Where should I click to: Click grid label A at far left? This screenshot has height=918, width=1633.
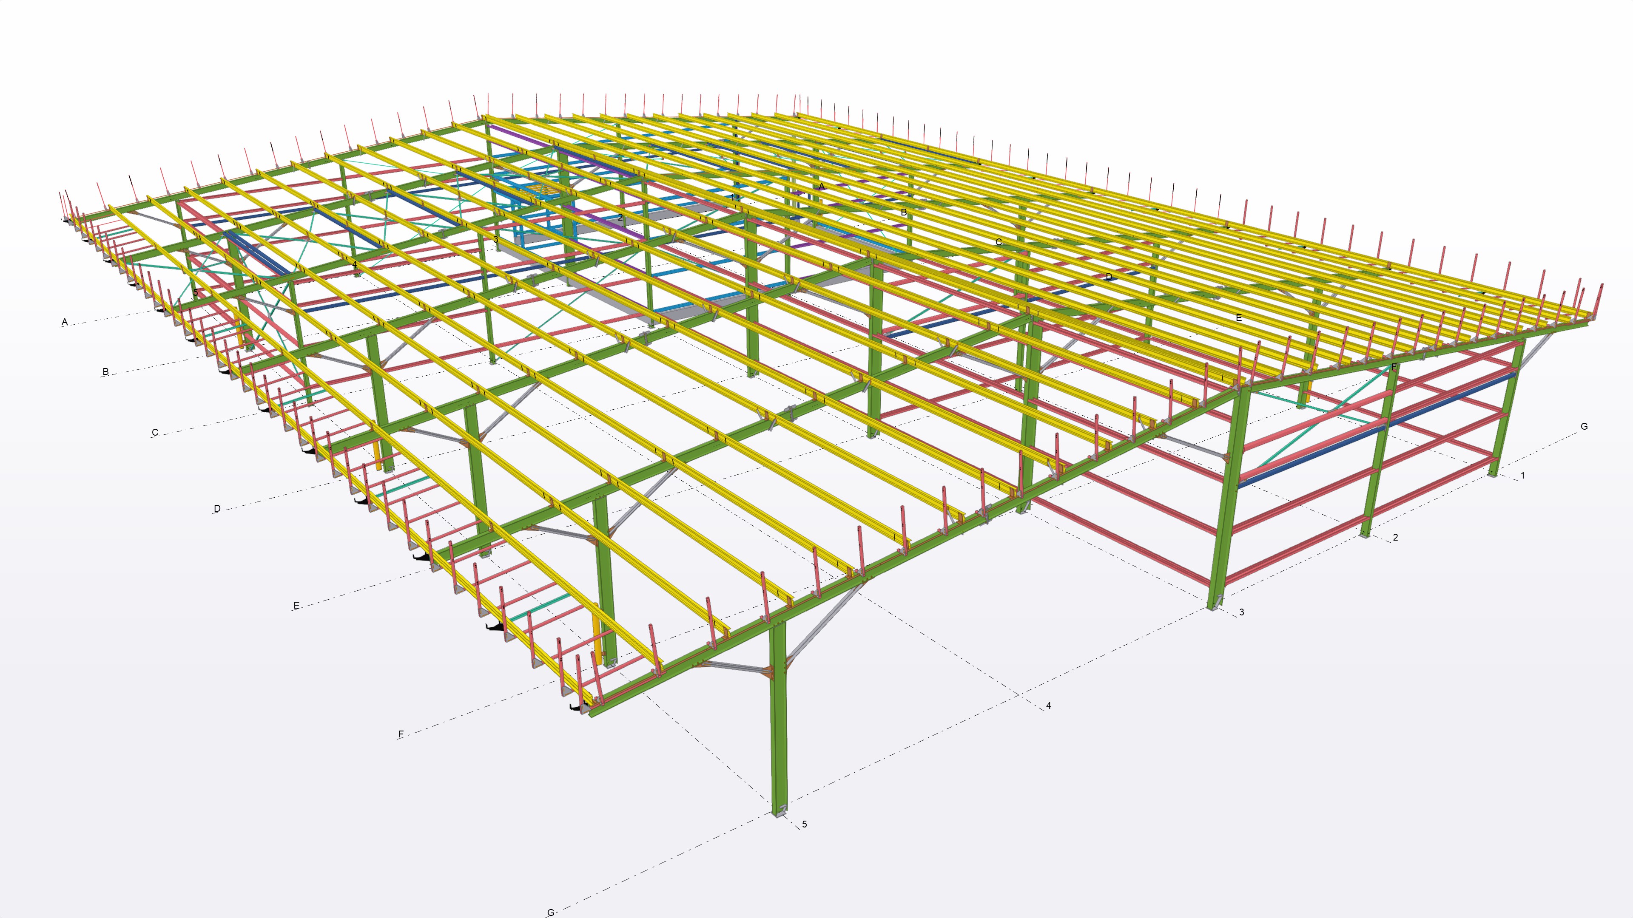point(64,323)
